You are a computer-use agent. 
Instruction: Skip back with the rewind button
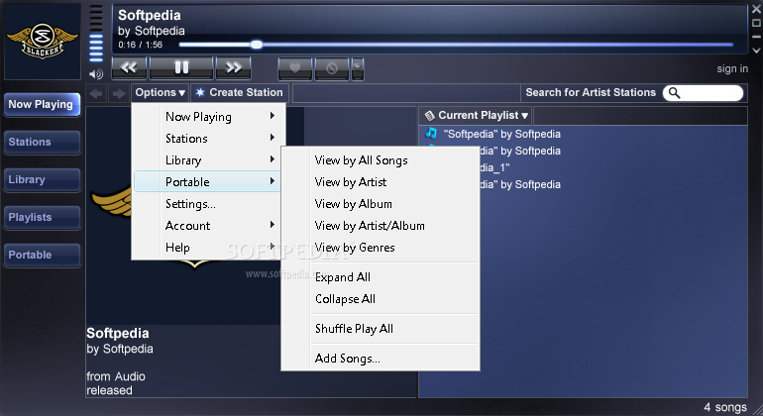coord(129,67)
